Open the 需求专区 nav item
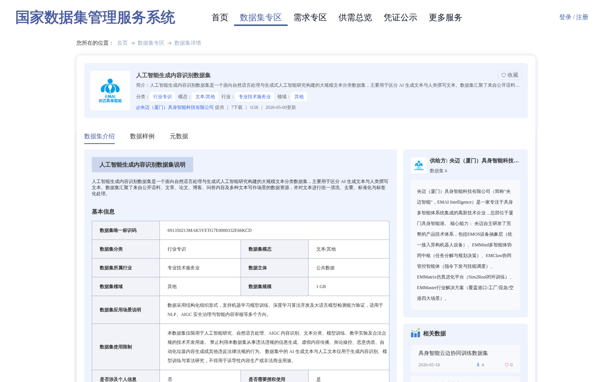The height and width of the screenshot is (382, 612). [310, 18]
